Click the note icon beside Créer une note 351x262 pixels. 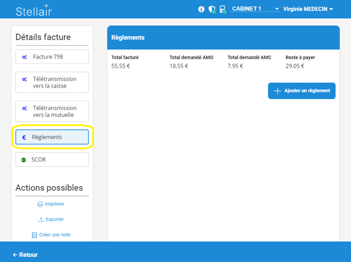[x=35, y=235]
